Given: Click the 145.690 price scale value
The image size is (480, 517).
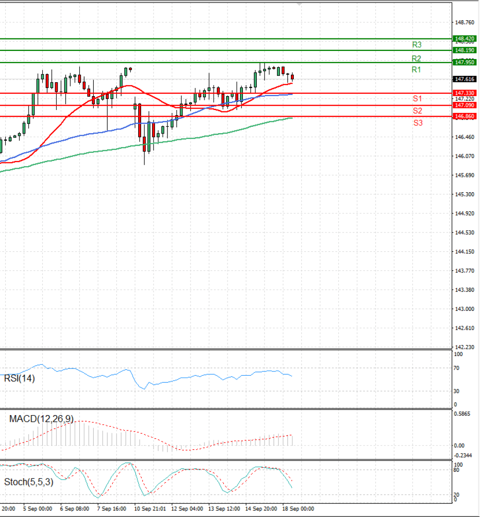Looking at the screenshot, I should (x=465, y=175).
